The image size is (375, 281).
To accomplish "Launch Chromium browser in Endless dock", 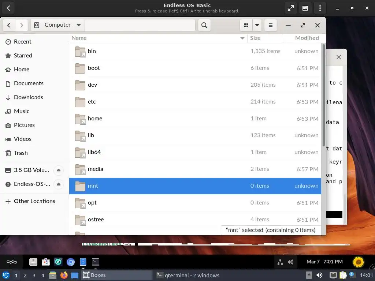I will (x=71, y=262).
